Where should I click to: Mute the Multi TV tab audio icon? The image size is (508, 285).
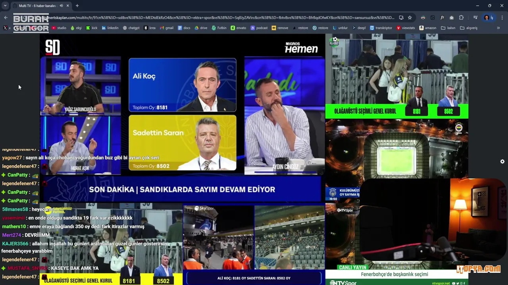pos(61,6)
